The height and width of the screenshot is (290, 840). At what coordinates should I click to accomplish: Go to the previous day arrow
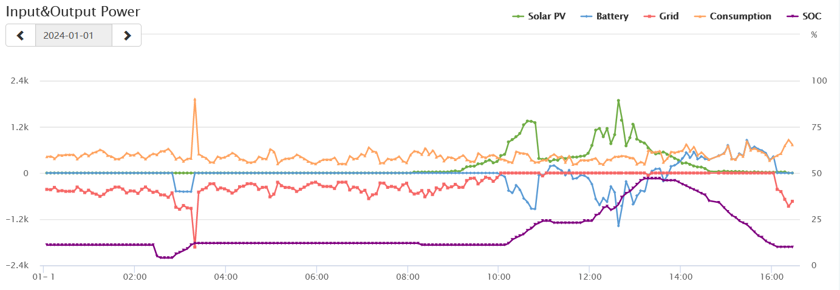point(21,35)
